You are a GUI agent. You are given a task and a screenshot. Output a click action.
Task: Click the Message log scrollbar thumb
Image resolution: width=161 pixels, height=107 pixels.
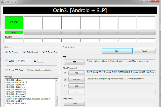57,100
